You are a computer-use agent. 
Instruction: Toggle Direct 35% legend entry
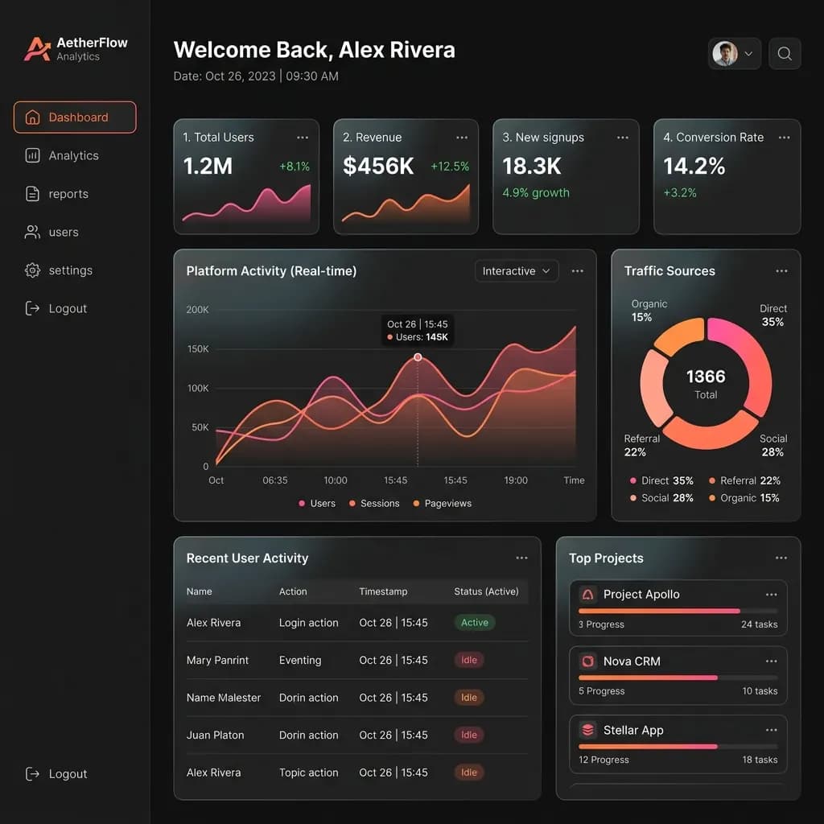pos(661,481)
